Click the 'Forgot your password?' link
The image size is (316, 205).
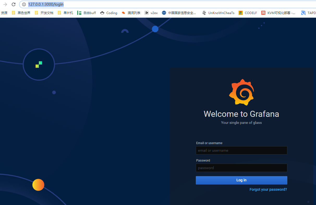268,189
